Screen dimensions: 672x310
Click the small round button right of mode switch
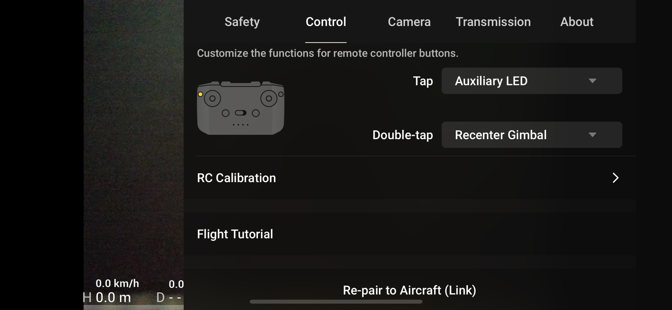256,113
